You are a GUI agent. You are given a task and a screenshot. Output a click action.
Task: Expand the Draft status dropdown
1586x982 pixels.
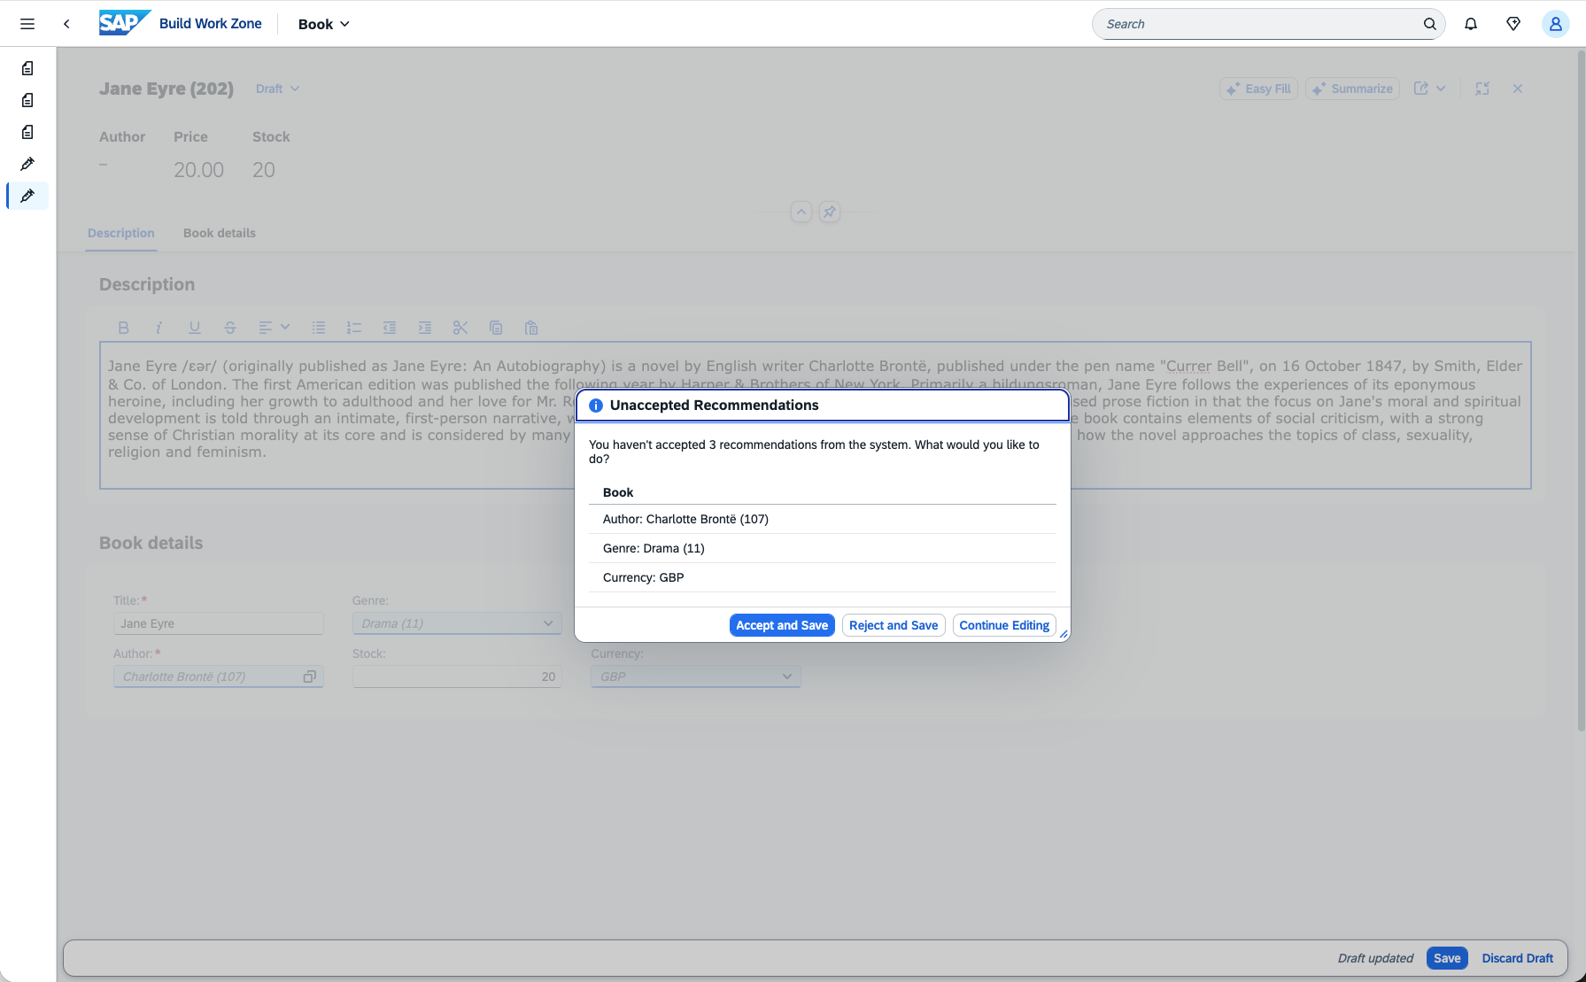(277, 89)
